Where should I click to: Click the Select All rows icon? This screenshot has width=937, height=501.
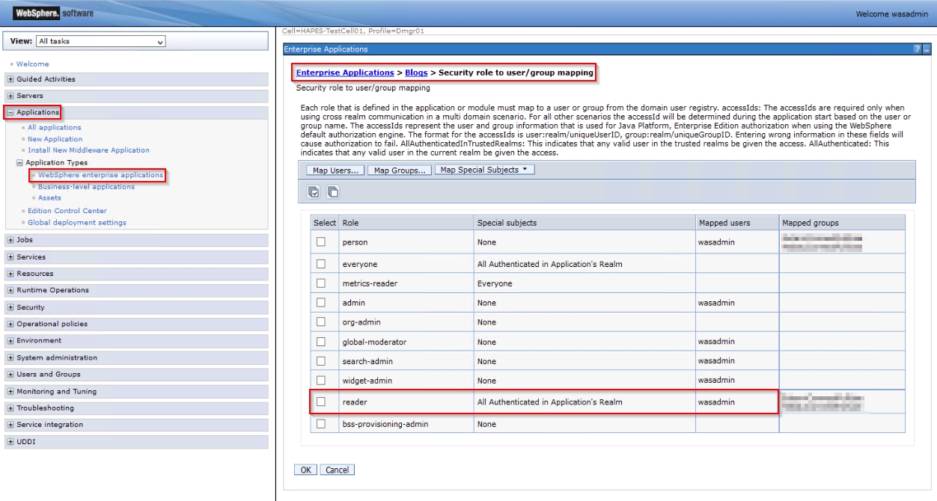click(x=314, y=192)
